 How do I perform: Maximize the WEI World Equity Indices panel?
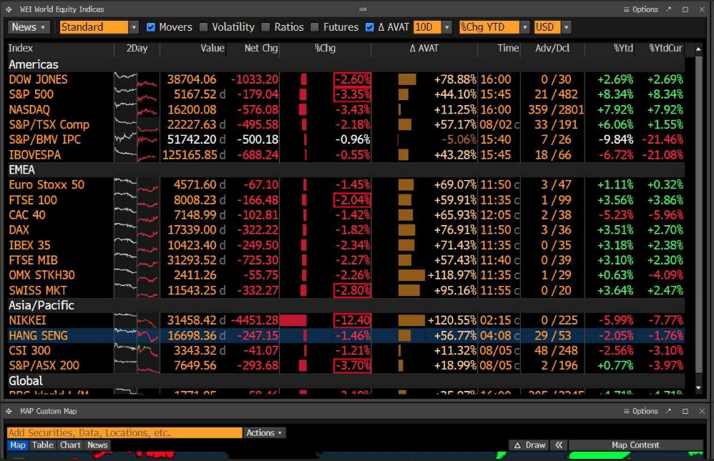click(x=685, y=9)
